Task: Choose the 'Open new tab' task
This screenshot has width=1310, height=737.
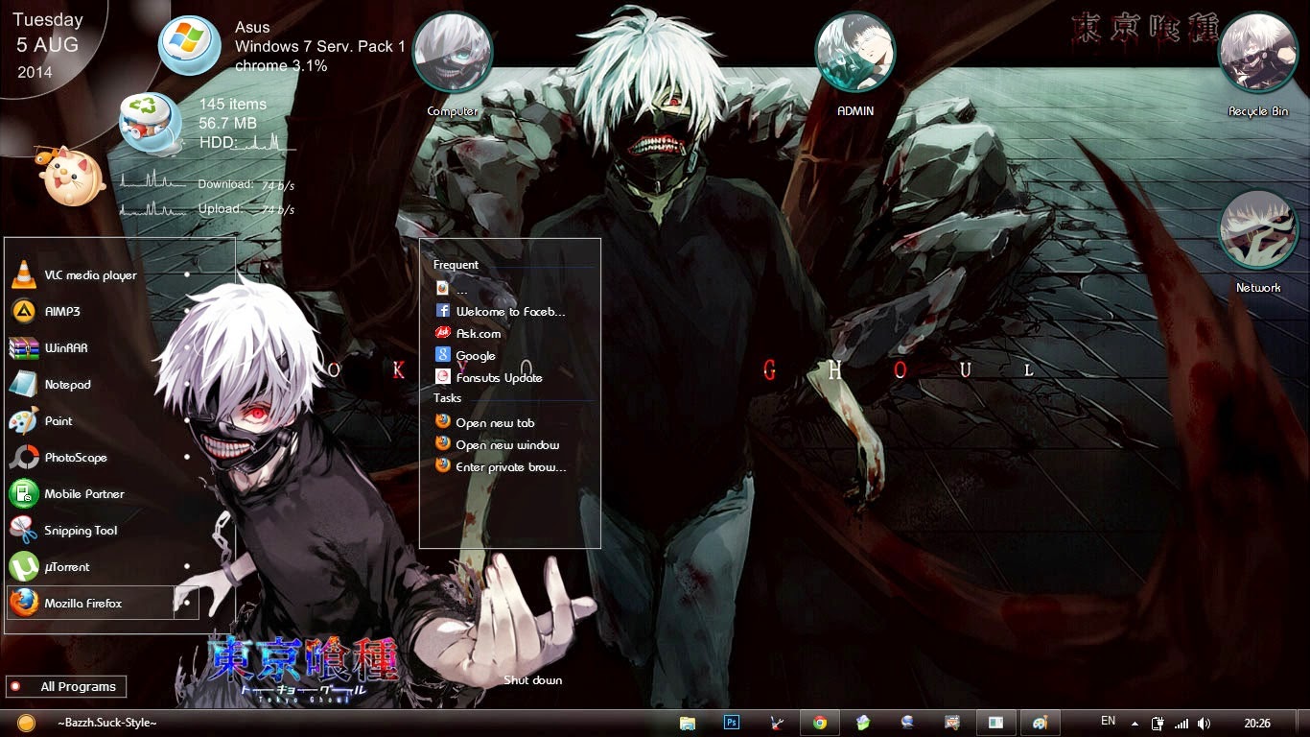Action: click(x=485, y=423)
